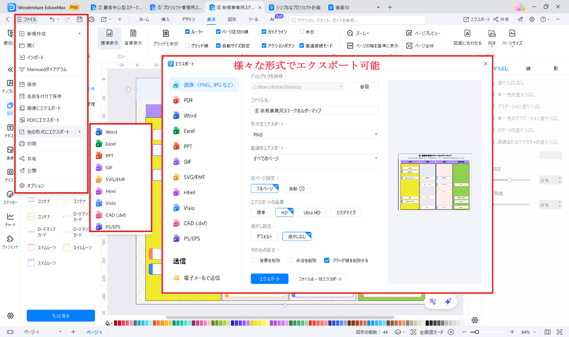The width and height of the screenshot is (569, 337).
Task: Open the 範囲をエクスポート すべてのページ dropdown
Action: point(315,159)
